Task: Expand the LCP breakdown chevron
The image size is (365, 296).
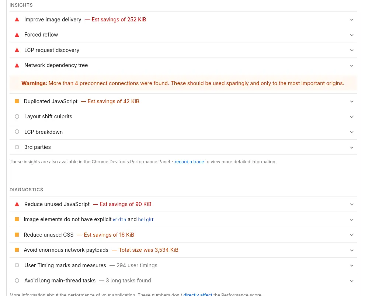Action: tap(352, 132)
